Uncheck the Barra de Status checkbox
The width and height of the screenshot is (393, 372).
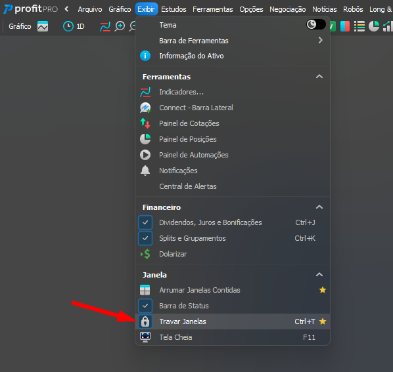coord(145,306)
